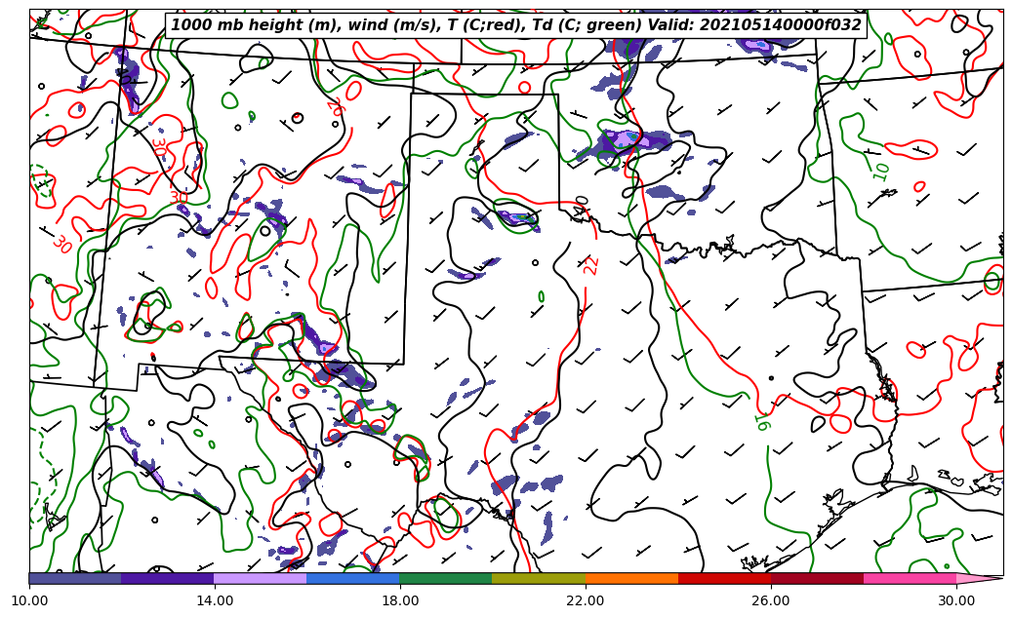This screenshot has width=1012, height=617.
Task: Choose the orange 22–24 colorbar segment
Action: coord(631,578)
